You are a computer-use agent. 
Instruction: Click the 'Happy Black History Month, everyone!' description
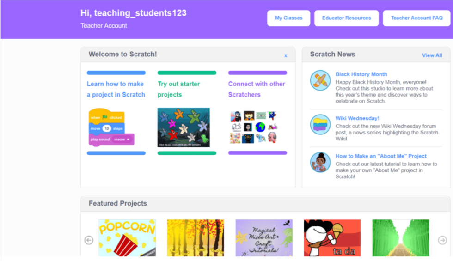pos(384,91)
